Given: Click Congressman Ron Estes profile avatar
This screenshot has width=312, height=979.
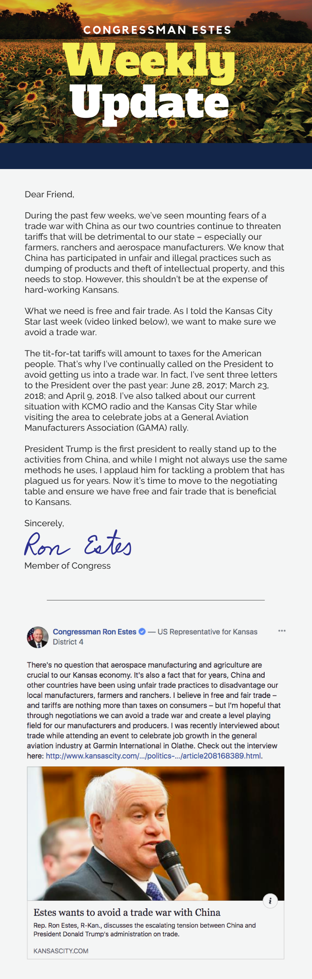Looking at the screenshot, I should click(37, 637).
